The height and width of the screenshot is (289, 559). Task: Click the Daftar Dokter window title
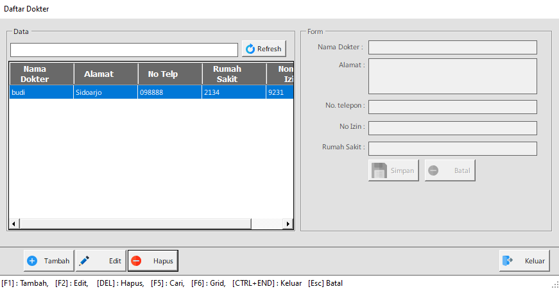click(x=26, y=9)
